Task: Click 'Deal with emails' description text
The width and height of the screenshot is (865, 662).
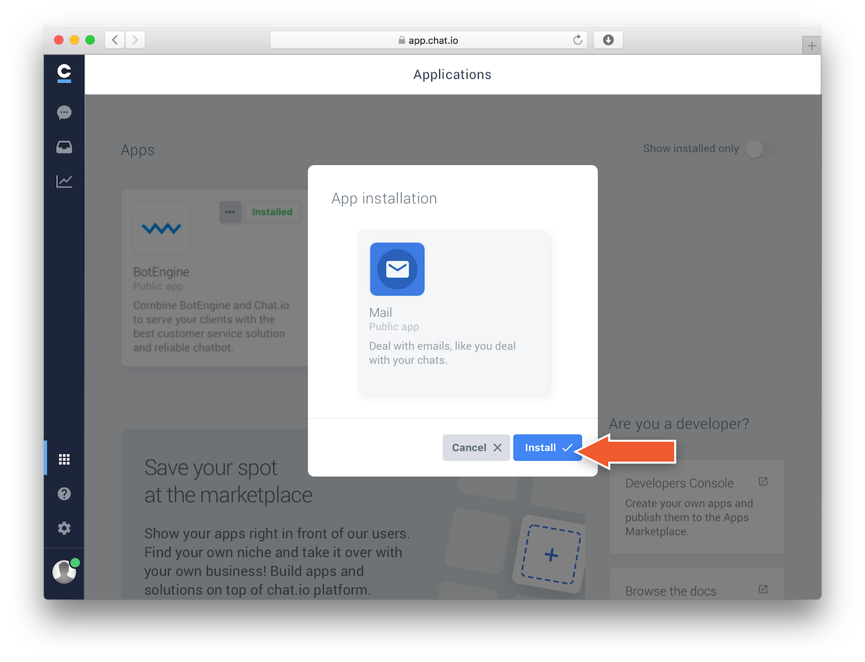Action: click(443, 353)
